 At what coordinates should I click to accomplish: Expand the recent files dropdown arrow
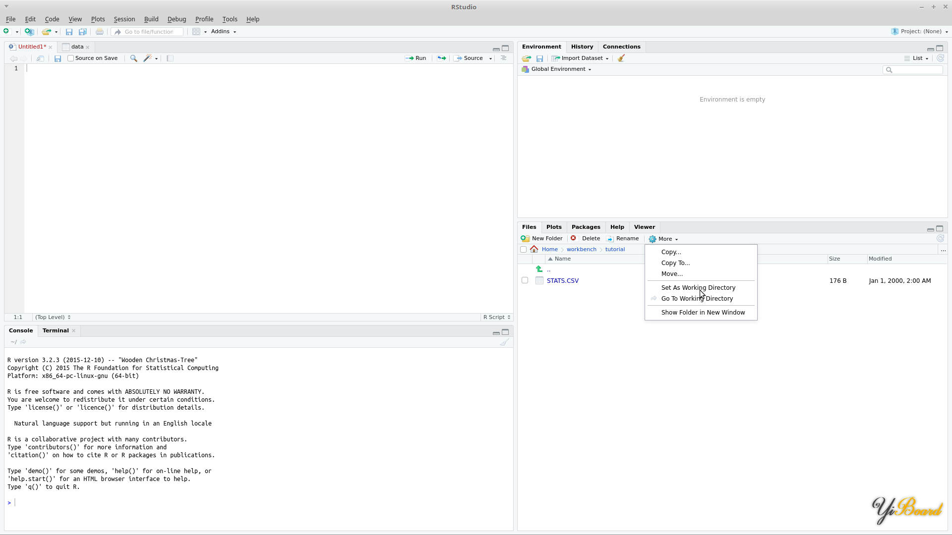pos(56,32)
